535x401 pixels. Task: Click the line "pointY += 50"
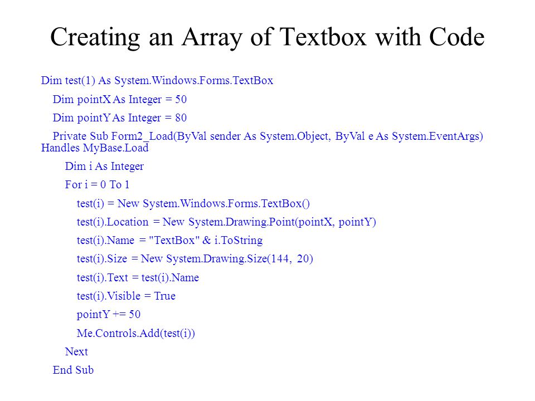tap(109, 314)
